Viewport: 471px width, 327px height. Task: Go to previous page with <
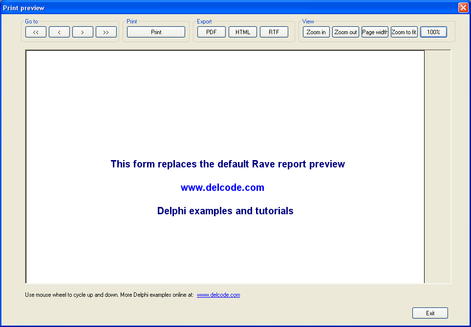[x=59, y=32]
